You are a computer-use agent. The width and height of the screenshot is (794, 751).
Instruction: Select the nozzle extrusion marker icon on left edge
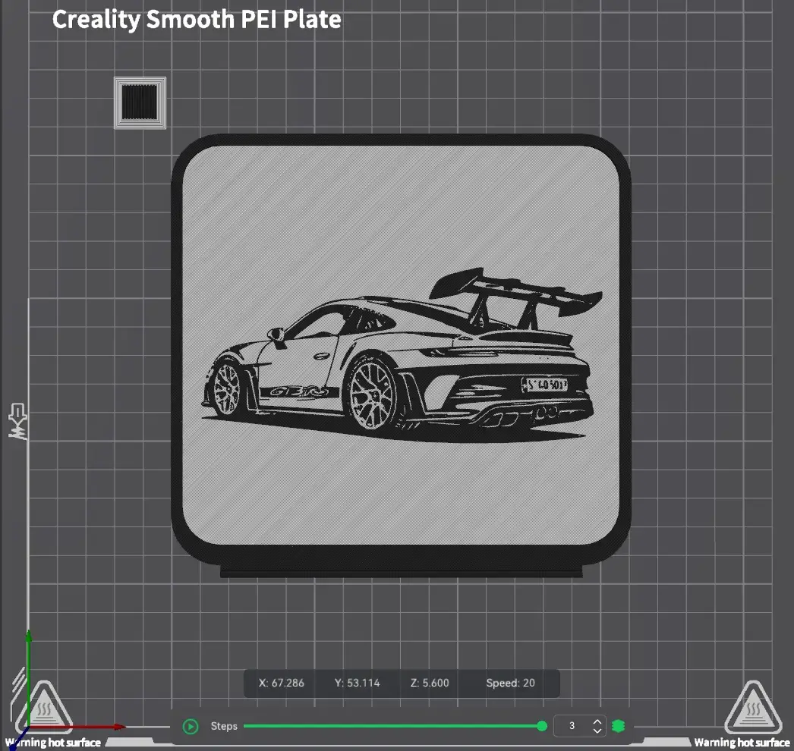click(x=17, y=421)
